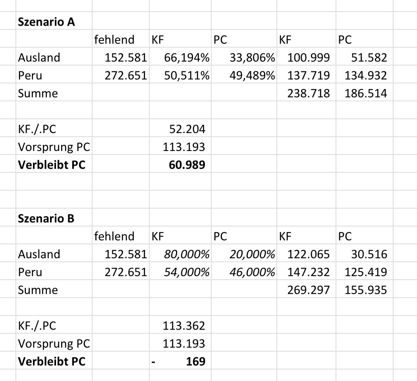The image size is (417, 381).
Task: Select the bold 'Szenario B' heading cell
Action: pos(46,219)
